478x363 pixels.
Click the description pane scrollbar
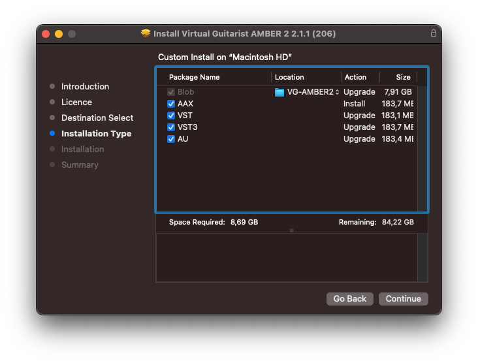[x=422, y=258]
